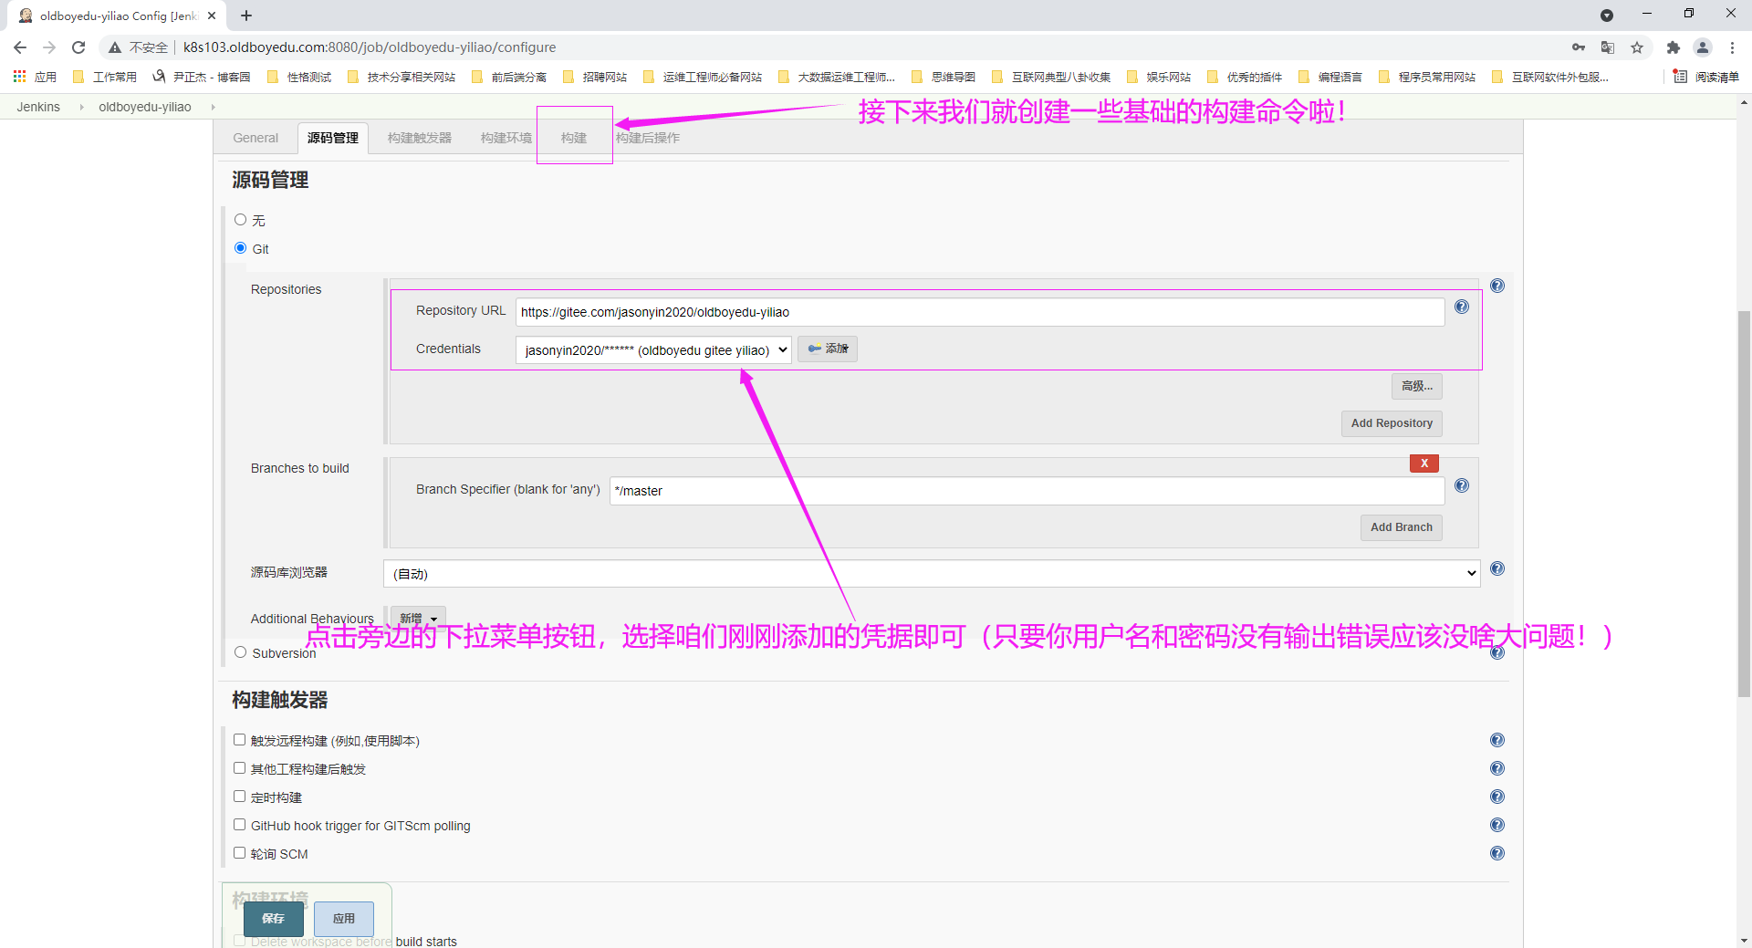The width and height of the screenshot is (1752, 948).
Task: Open 新增 Additional Behaviours dropdown
Action: point(418,619)
